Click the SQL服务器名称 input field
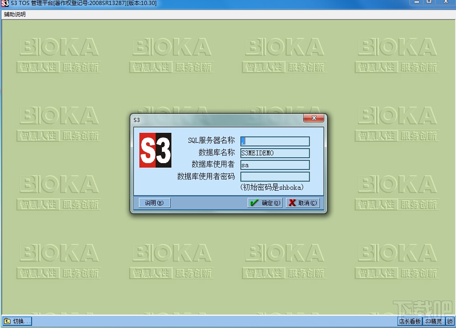This screenshot has width=456, height=328. (x=275, y=141)
